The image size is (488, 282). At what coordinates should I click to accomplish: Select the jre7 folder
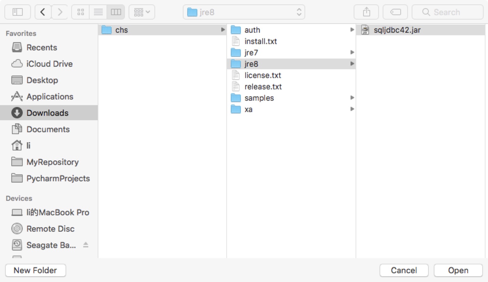pos(291,53)
